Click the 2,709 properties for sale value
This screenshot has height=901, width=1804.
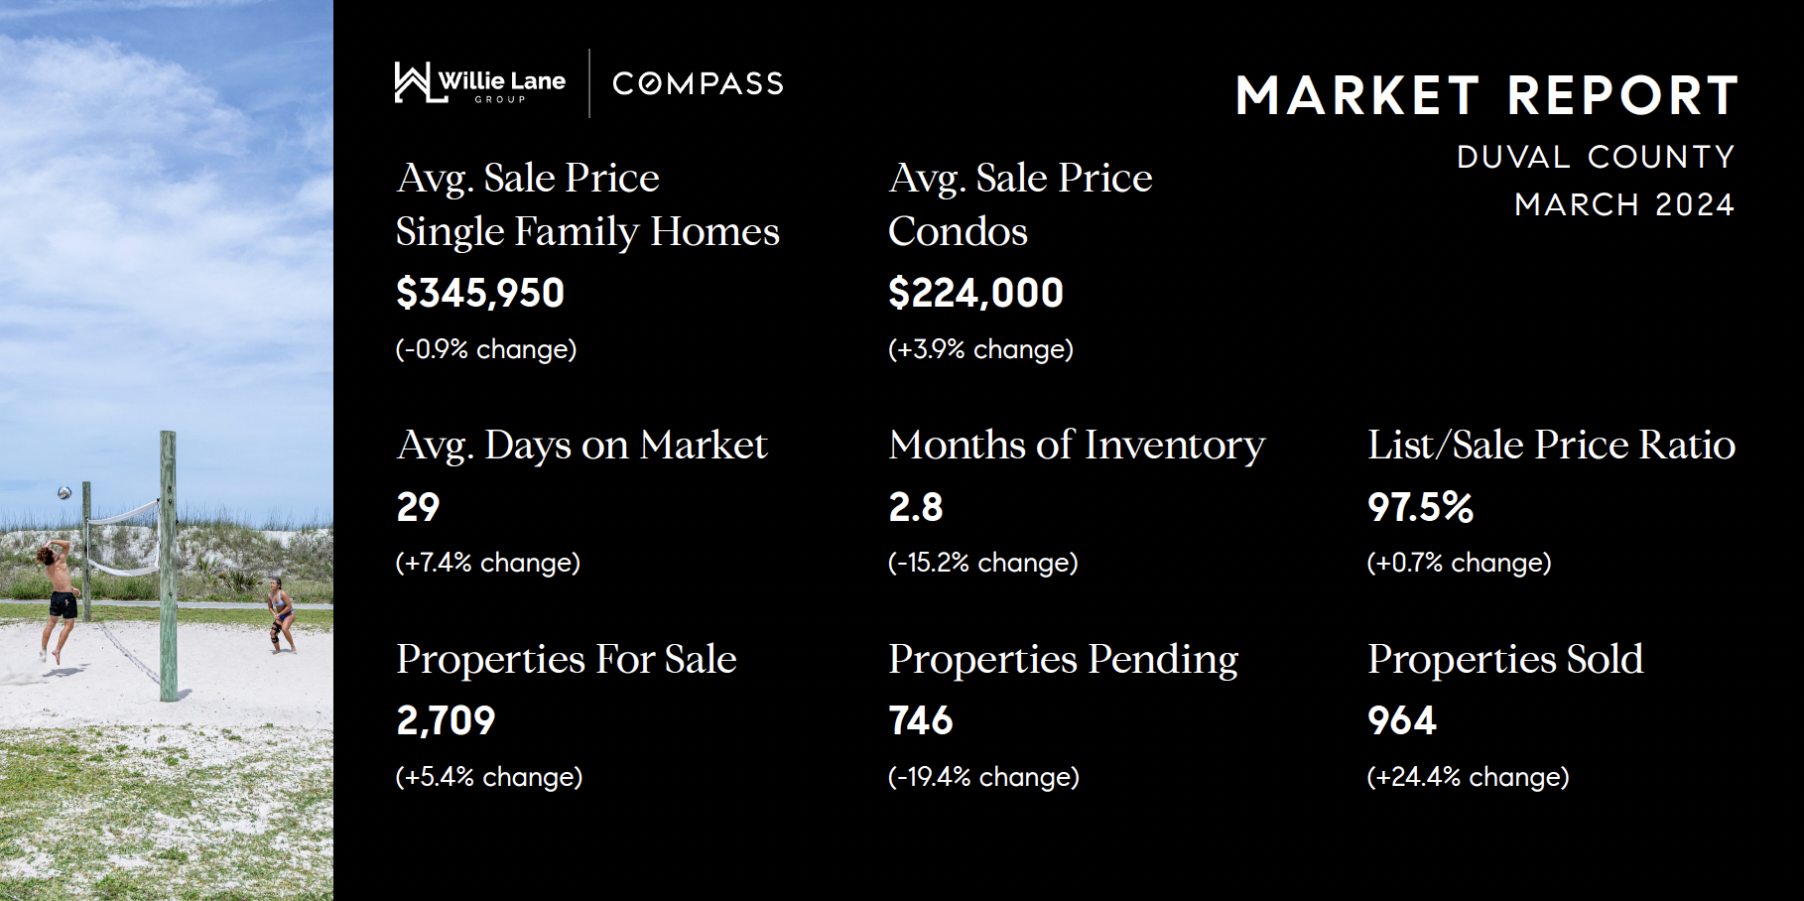pos(446,720)
